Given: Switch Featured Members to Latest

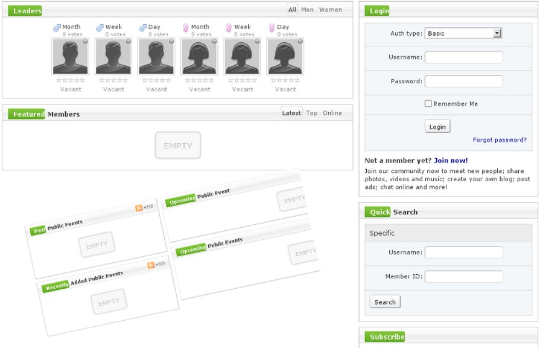Looking at the screenshot, I should [291, 113].
